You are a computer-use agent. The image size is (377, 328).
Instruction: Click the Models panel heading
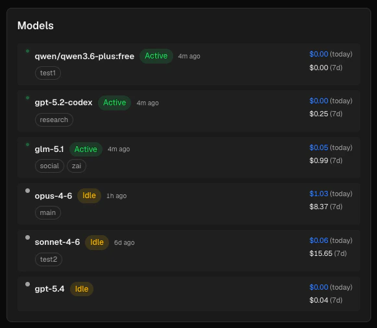point(36,25)
